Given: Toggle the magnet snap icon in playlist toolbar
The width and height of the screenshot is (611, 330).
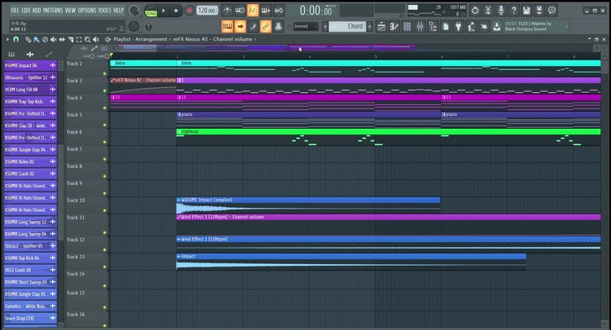Looking at the screenshot, I should 15,39.
